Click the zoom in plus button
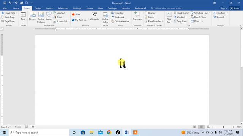The width and height of the screenshot is (243, 136). point(234,127)
